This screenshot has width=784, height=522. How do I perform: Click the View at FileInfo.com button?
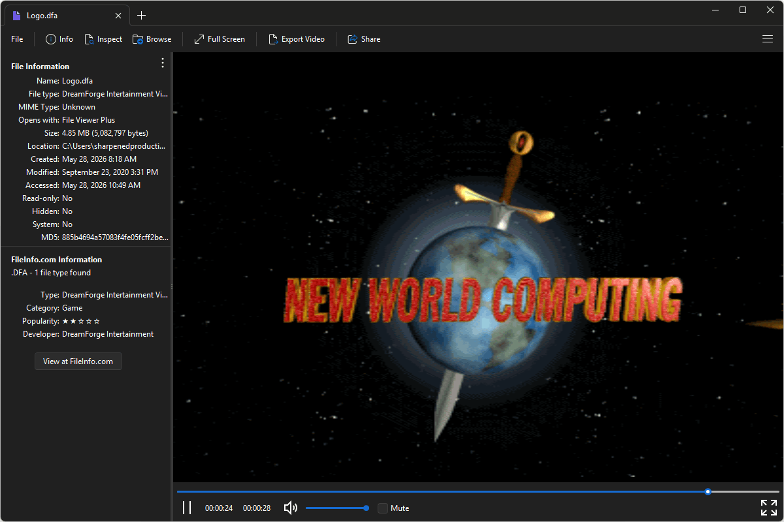click(x=78, y=361)
